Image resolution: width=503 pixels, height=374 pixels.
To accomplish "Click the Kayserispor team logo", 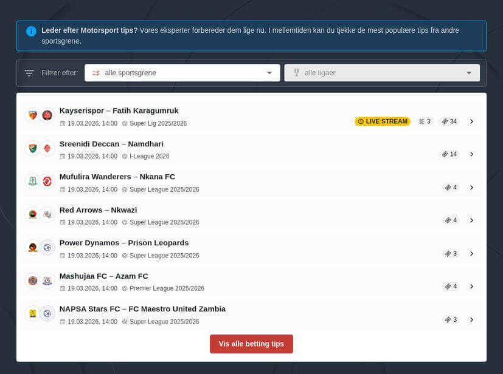I will coord(33,115).
